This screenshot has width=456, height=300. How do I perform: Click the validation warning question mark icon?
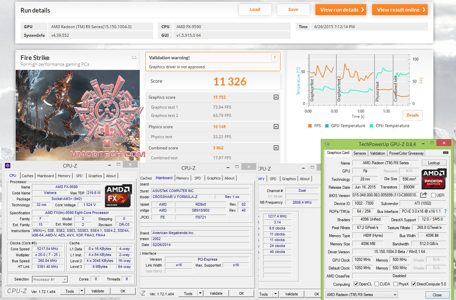click(274, 58)
